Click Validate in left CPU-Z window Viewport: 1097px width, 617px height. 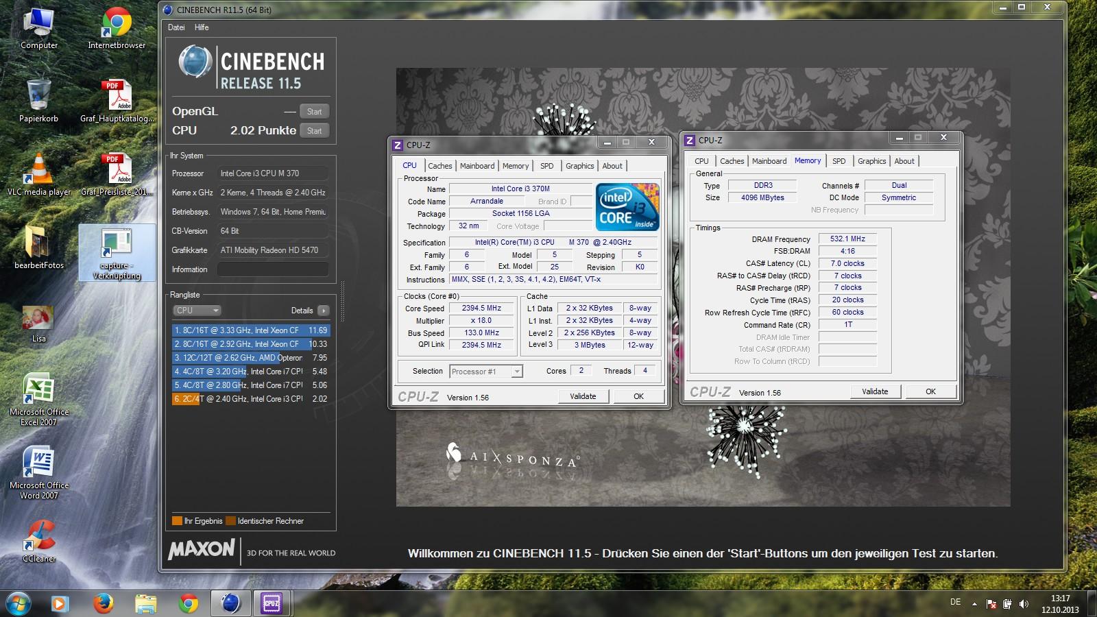click(x=583, y=396)
